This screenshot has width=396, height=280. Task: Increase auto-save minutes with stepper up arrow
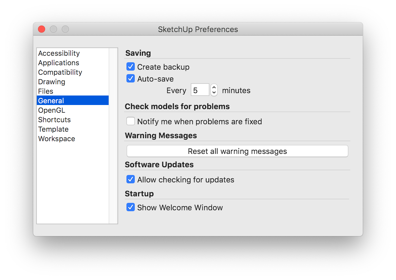[x=214, y=87]
